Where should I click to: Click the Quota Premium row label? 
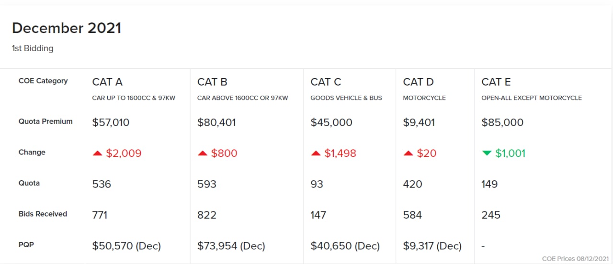[x=45, y=121]
